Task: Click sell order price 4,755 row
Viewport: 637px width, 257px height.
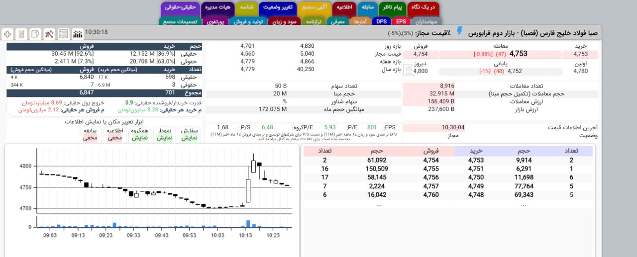Action: point(431,169)
